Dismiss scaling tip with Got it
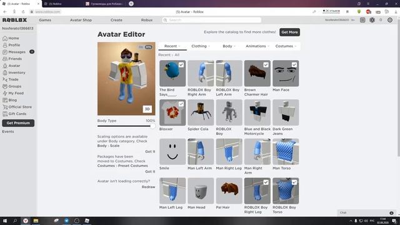400x225 pixels. pyautogui.click(x=150, y=151)
